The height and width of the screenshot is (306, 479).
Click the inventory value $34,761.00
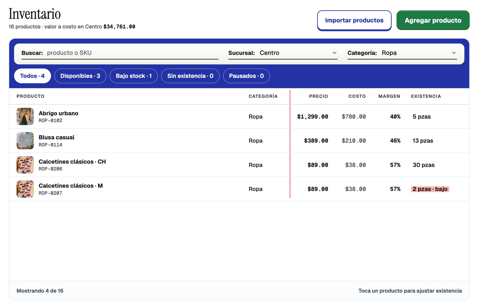119,27
